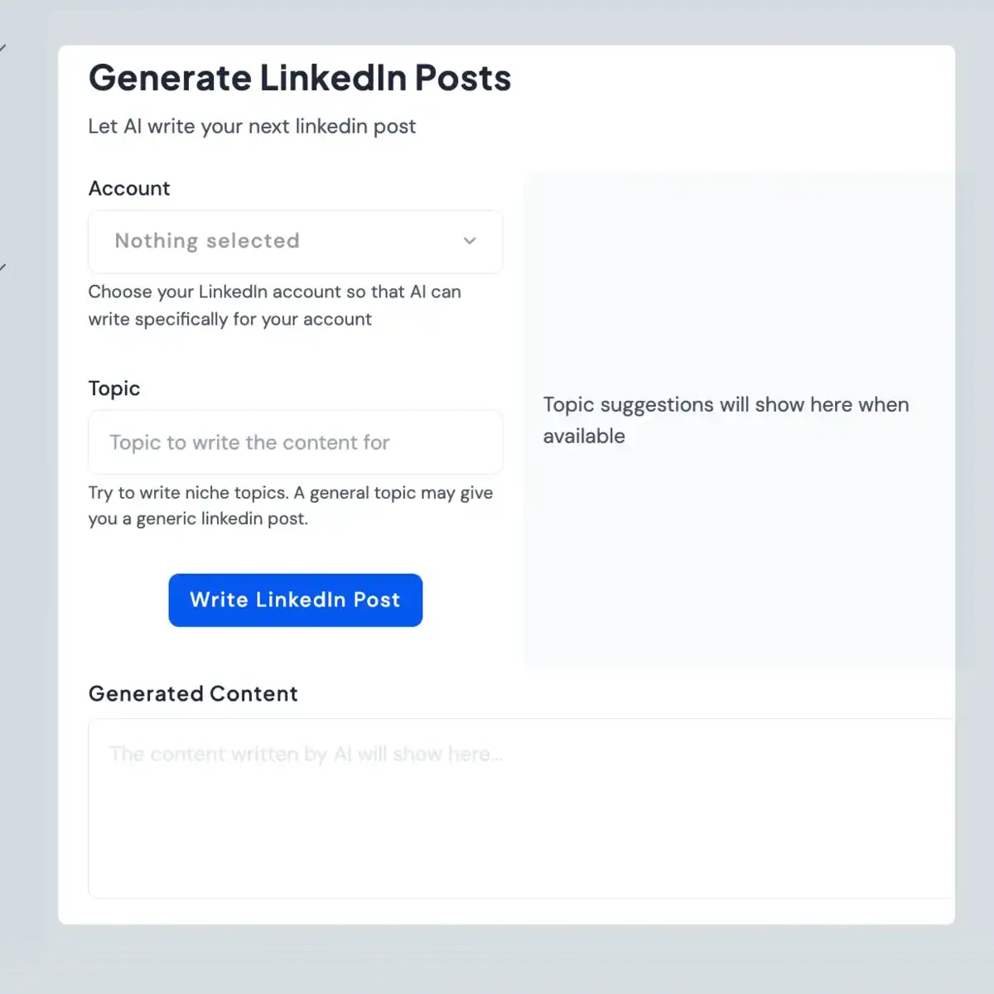
Task: Click the Generated Content heading label
Action: point(193,693)
